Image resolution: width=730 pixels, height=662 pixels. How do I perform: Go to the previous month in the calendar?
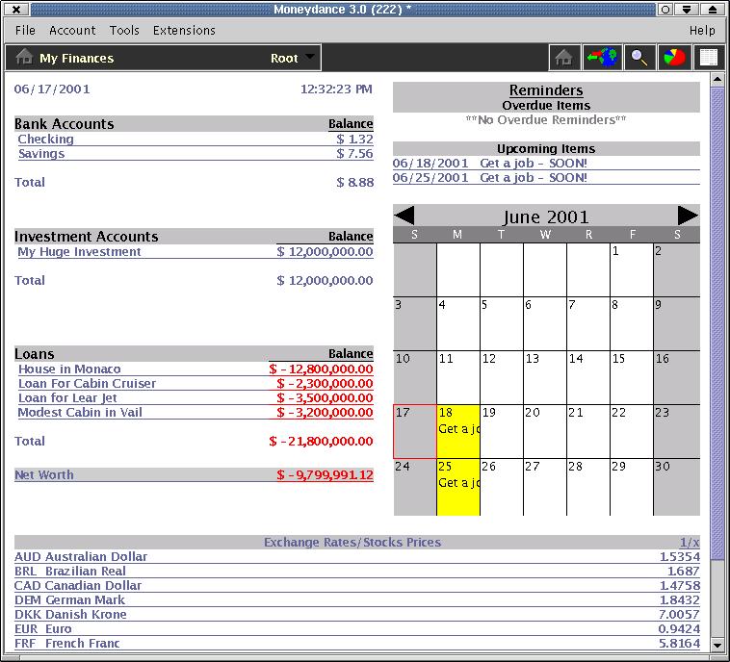404,216
